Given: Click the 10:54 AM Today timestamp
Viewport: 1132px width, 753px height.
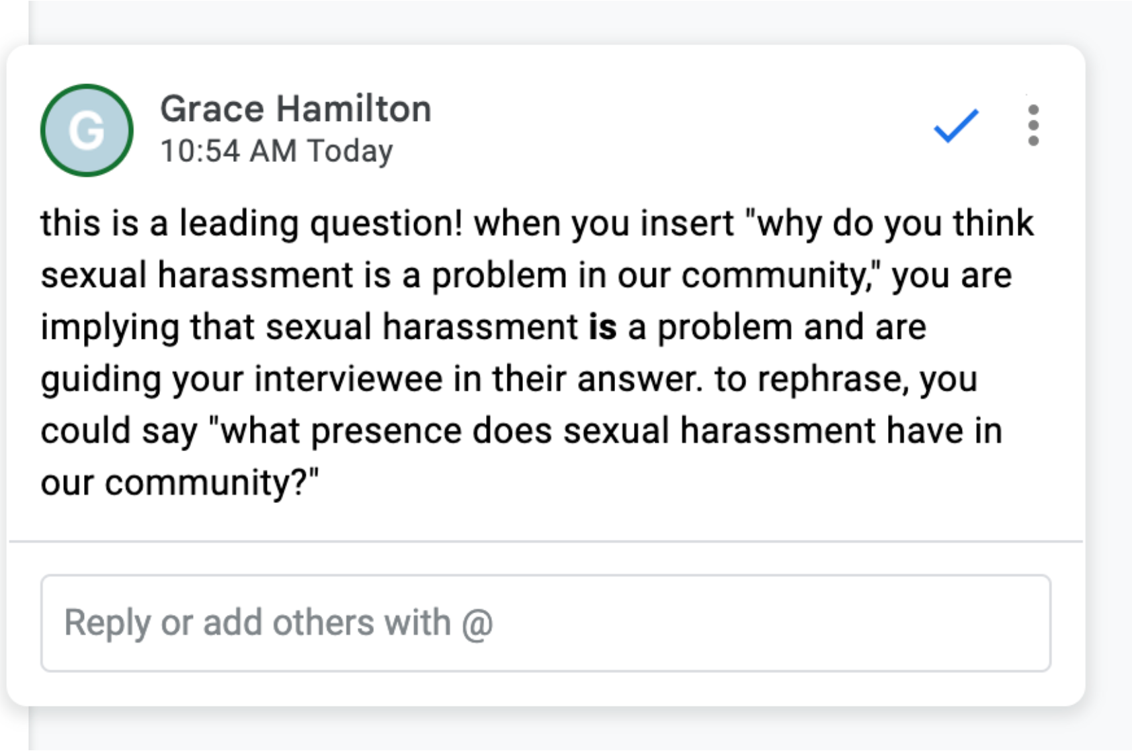Looking at the screenshot, I should click(276, 151).
